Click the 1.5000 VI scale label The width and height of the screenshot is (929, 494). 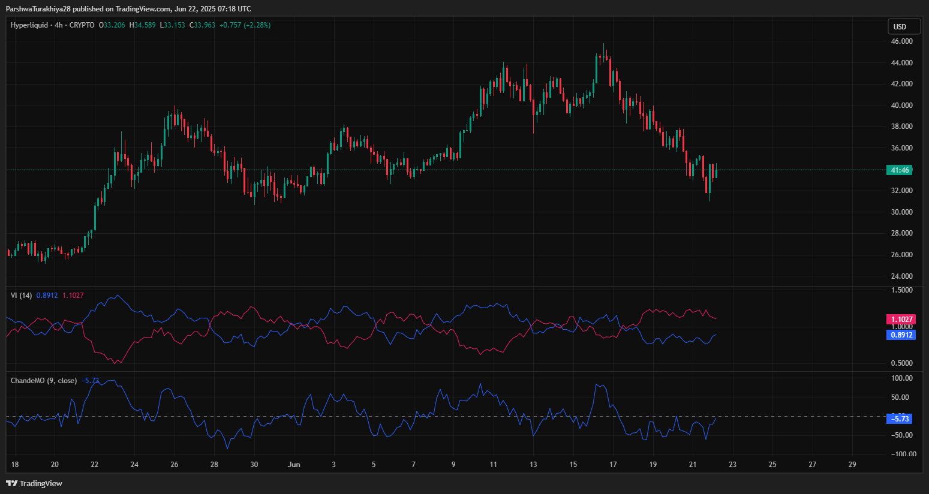[902, 290]
